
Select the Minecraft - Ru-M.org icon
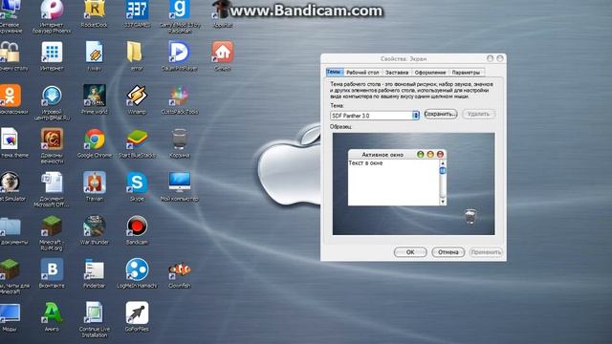(52, 226)
